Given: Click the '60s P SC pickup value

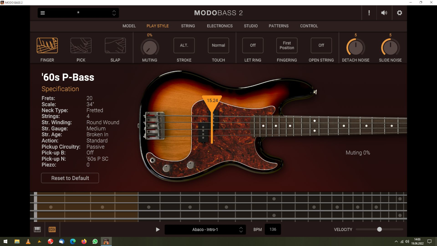Looking at the screenshot, I should pos(97,159).
